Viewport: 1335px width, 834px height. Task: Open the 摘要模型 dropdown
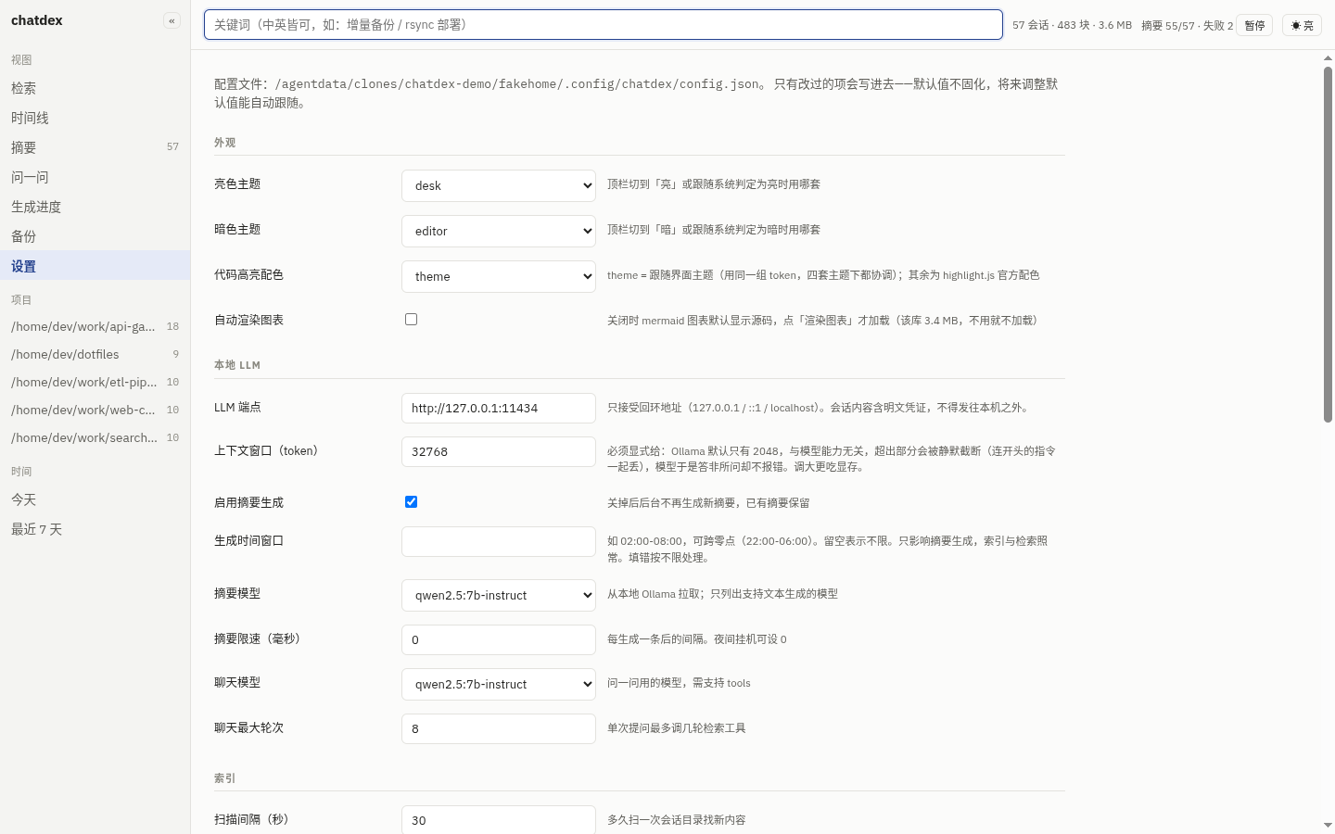499,595
